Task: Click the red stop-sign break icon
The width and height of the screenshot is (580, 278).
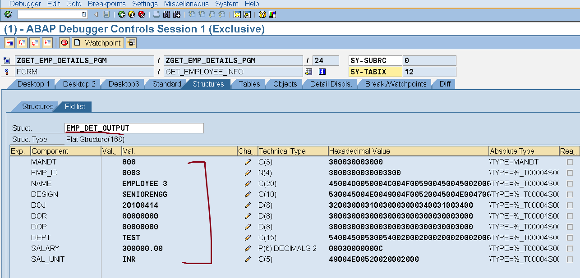Action: (64, 42)
